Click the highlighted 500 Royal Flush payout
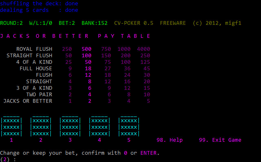Image resolution: width=261 pixels, height=162 pixels. click(x=86, y=49)
